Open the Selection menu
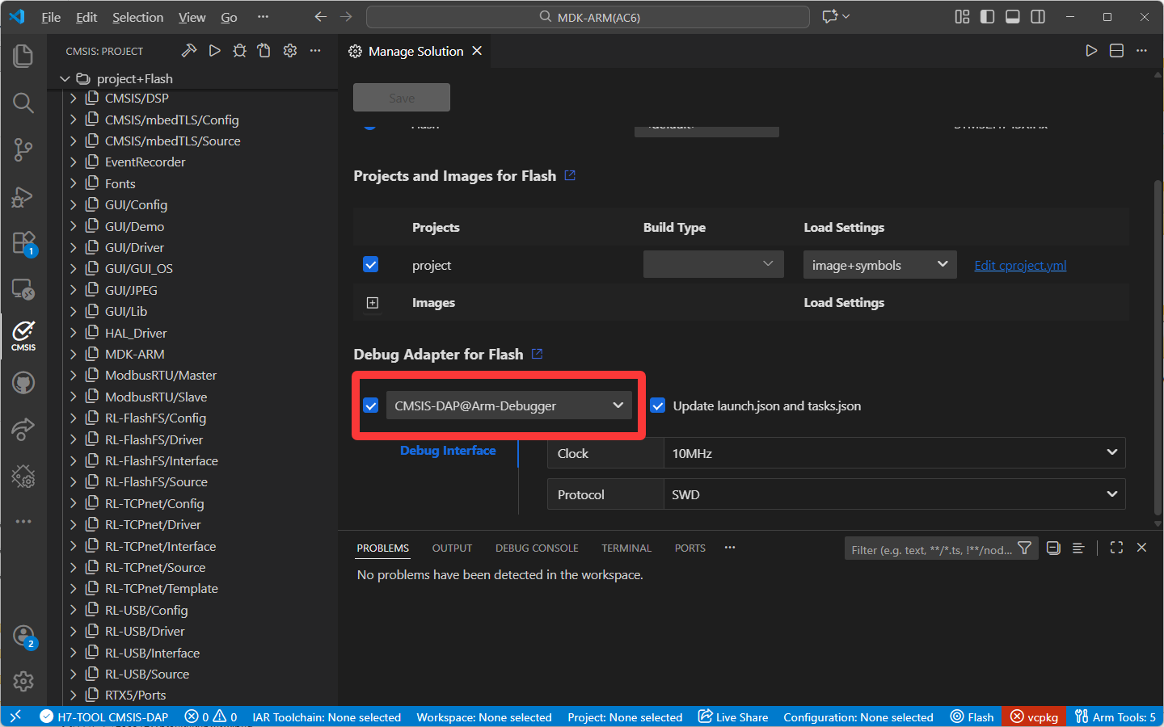This screenshot has height=727, width=1164. point(137,17)
